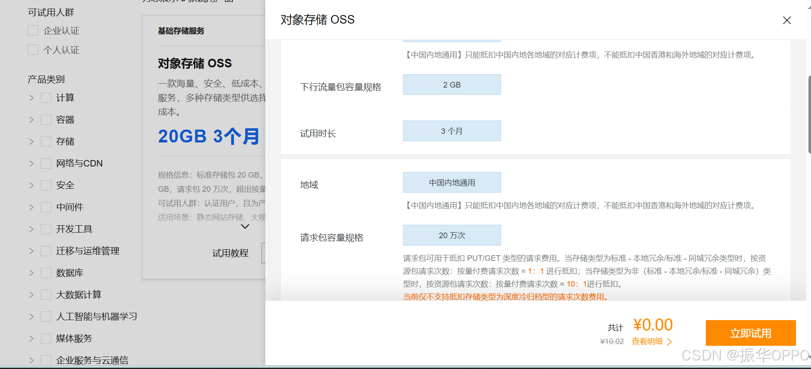
Task: Expand the 人工智能与机器学习 category chevron
Action: pyautogui.click(x=31, y=317)
